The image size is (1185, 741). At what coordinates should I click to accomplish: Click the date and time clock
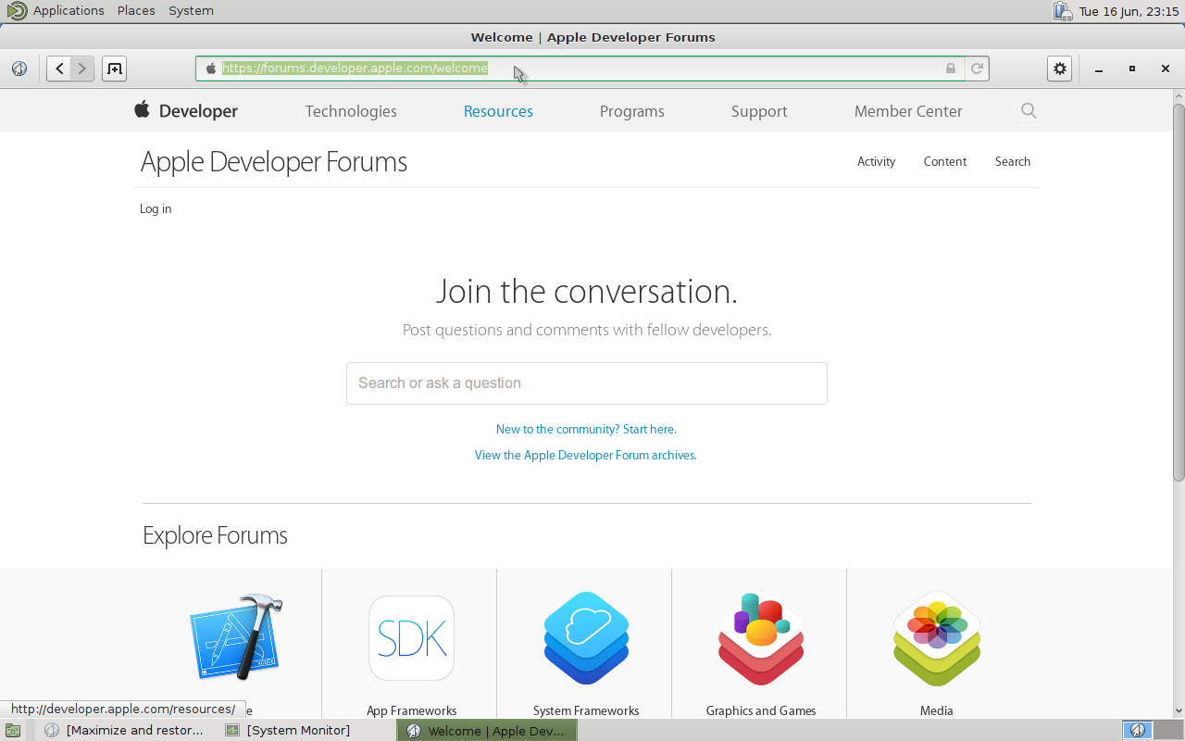pyautogui.click(x=1129, y=11)
